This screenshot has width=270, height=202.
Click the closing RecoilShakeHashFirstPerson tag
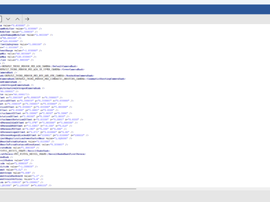pyautogui.click(x=66, y=154)
